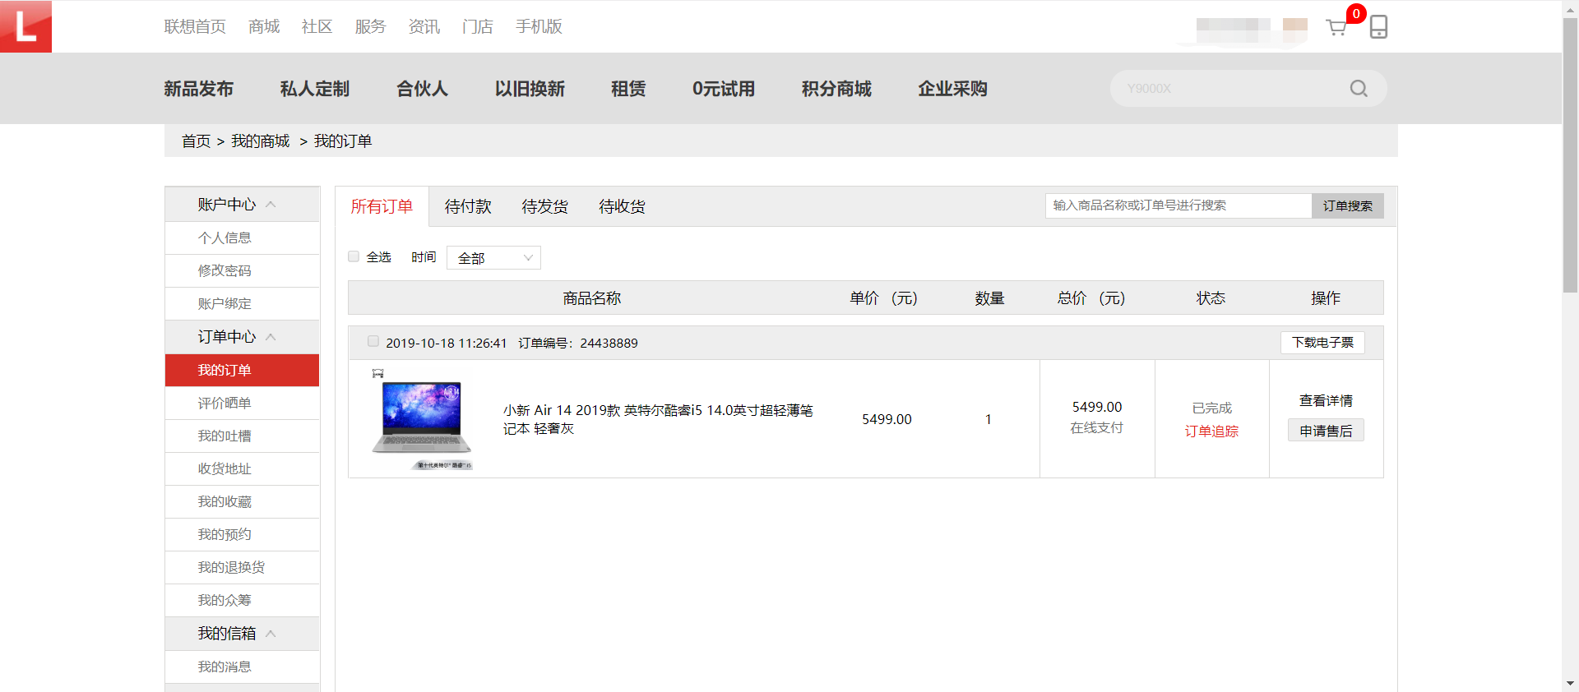Go to 企业采购 navigation item

(x=952, y=89)
